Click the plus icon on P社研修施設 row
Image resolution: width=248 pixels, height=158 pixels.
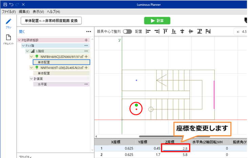click(x=86, y=40)
